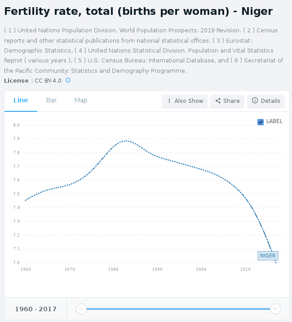Screen dimensions: 292x322
Task: Click the Fertility rate page title
Action: coord(138,12)
